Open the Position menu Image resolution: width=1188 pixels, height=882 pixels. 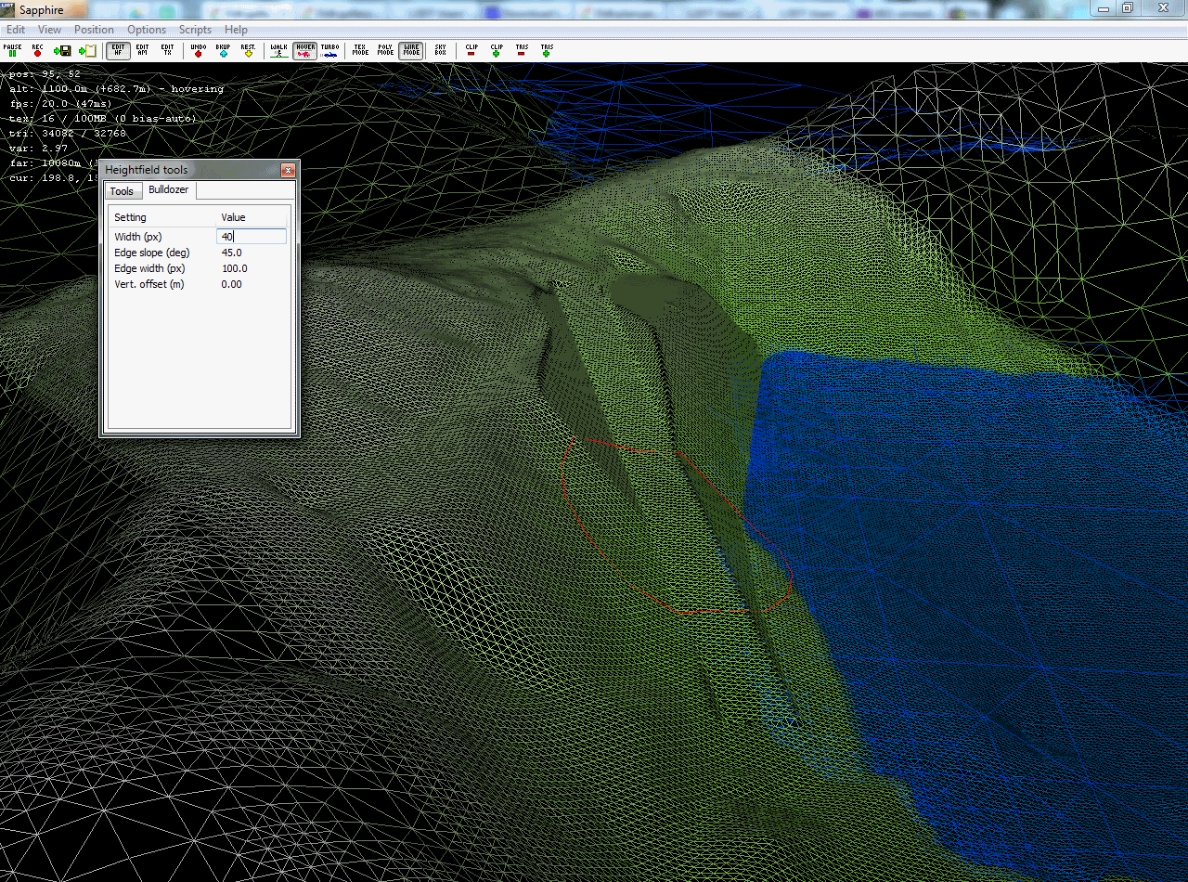click(94, 29)
